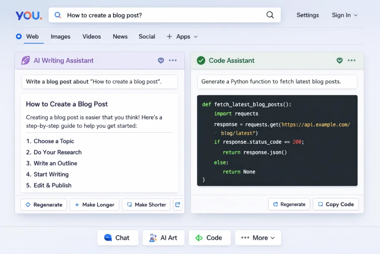The height and width of the screenshot is (254, 380).
Task: Click Make Longer for the blog post
Action: pos(94,205)
